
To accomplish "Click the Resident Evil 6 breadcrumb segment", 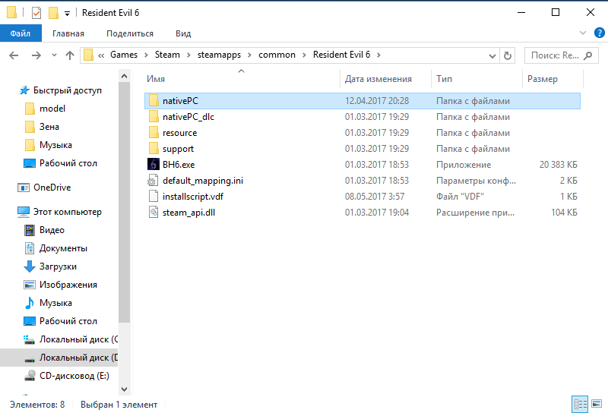I will (341, 55).
